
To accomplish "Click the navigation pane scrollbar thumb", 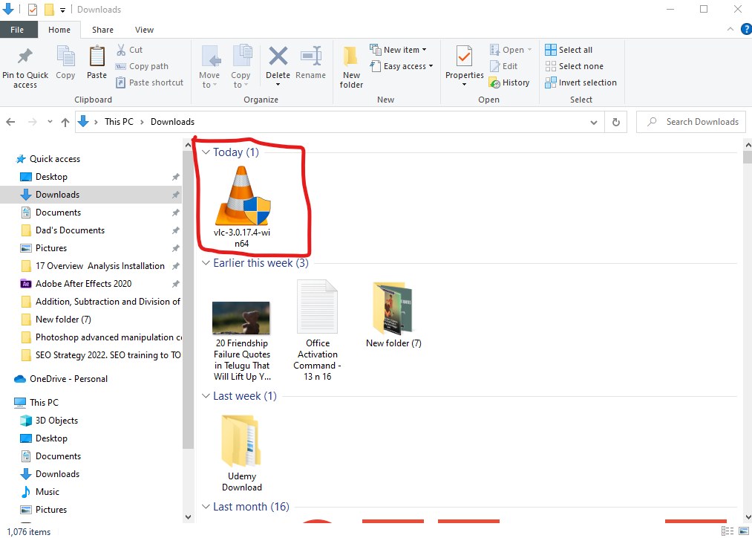I will (188, 299).
